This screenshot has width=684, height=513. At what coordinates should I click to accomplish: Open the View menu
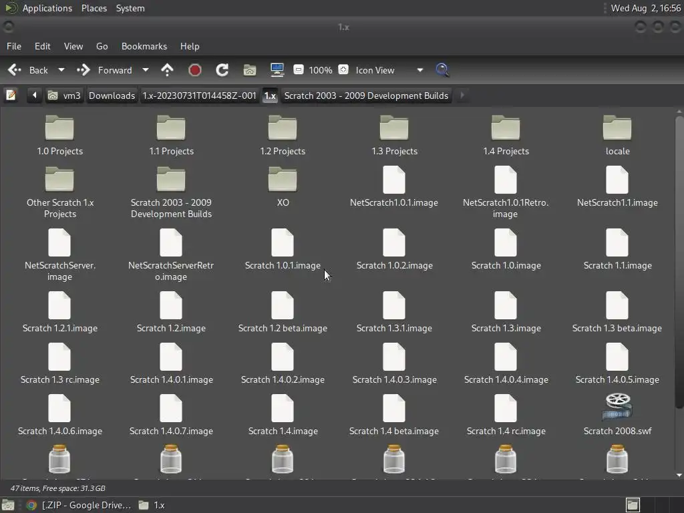(73, 46)
